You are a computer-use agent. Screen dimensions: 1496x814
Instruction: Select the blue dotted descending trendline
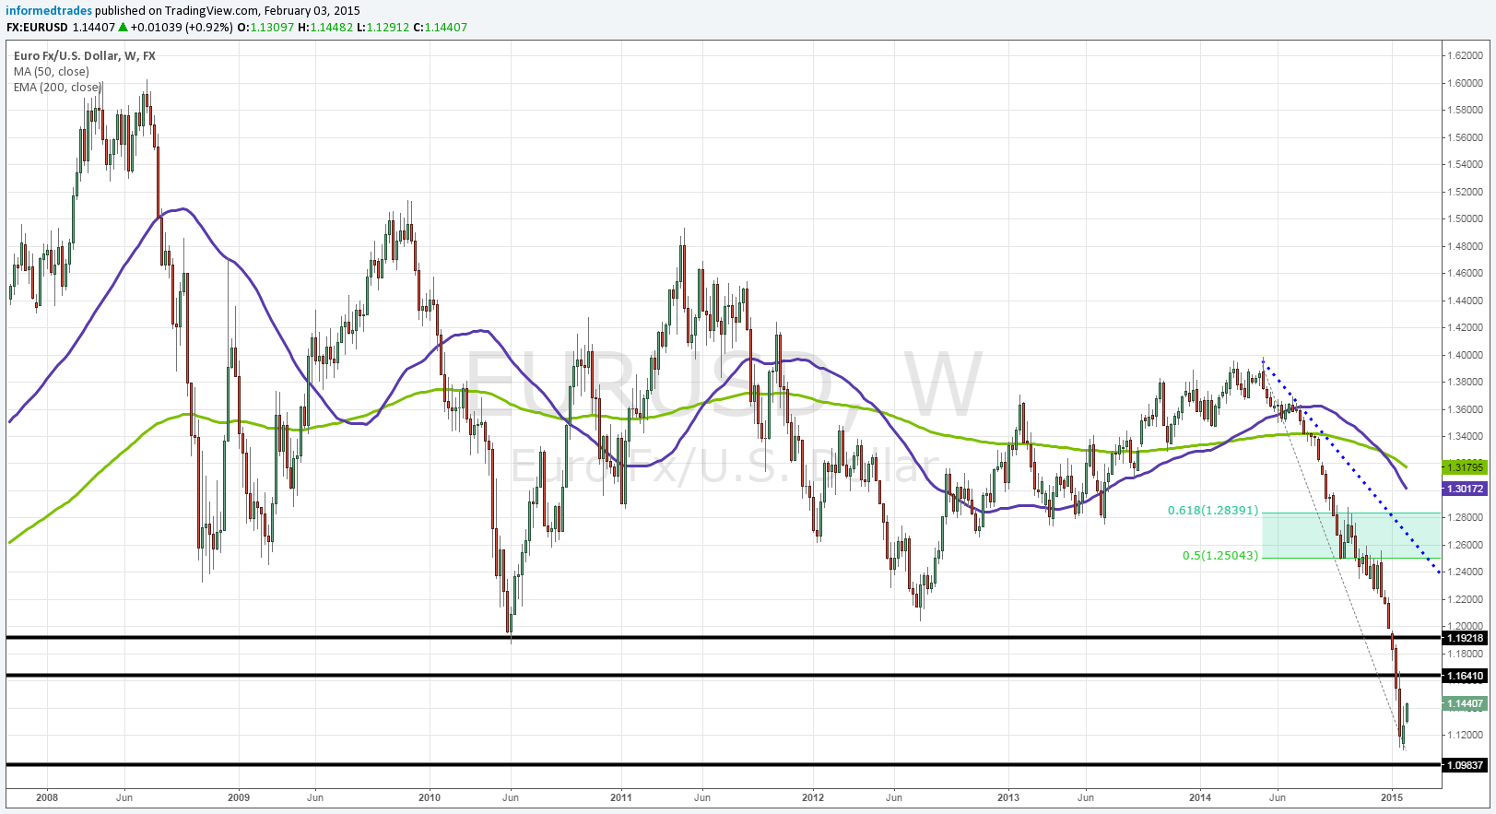click(x=1351, y=468)
